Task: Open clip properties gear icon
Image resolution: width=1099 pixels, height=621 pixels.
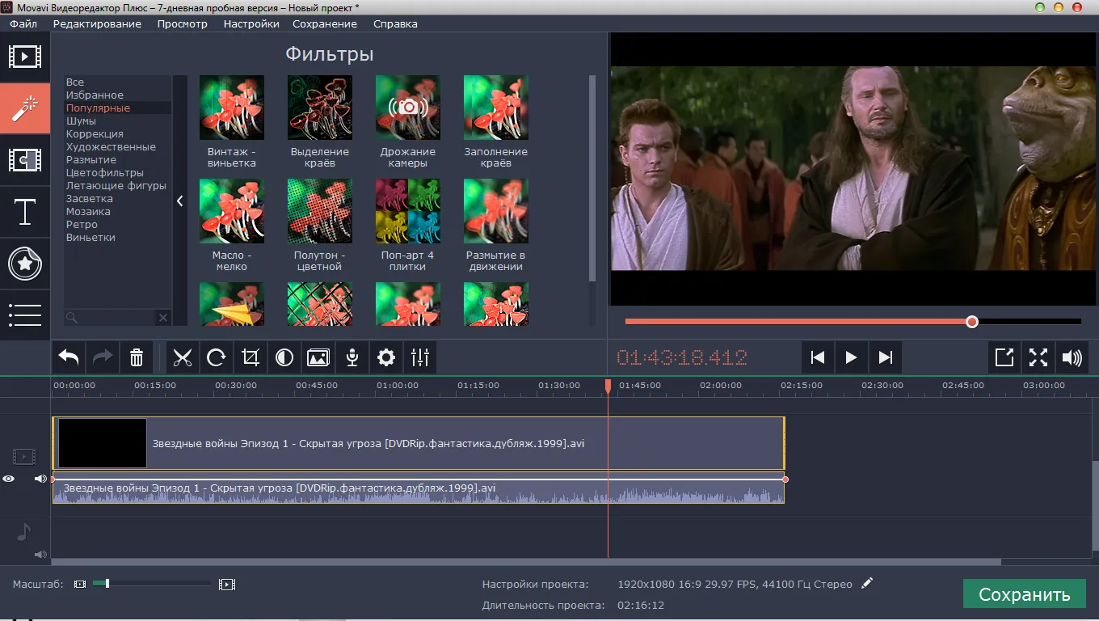Action: [386, 357]
